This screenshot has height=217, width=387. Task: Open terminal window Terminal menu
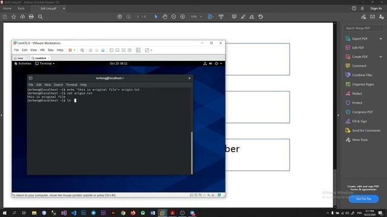(x=71, y=84)
